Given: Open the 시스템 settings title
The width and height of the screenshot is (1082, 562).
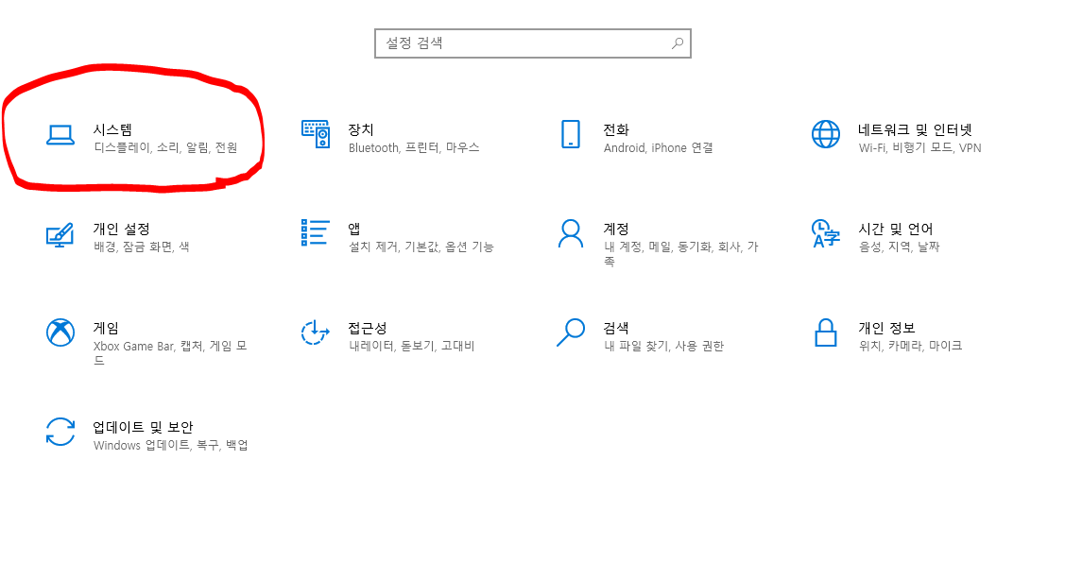Looking at the screenshot, I should click(x=112, y=129).
